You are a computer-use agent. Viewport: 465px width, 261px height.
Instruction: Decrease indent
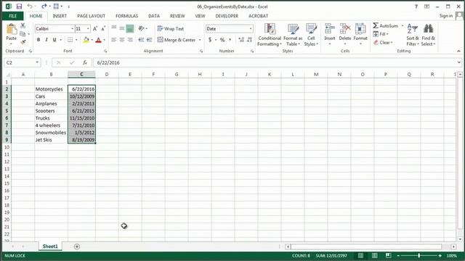141,40
